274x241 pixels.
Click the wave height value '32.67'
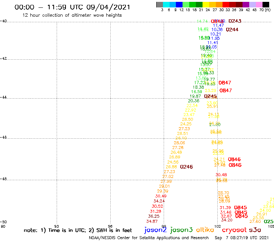[x=226, y=216]
